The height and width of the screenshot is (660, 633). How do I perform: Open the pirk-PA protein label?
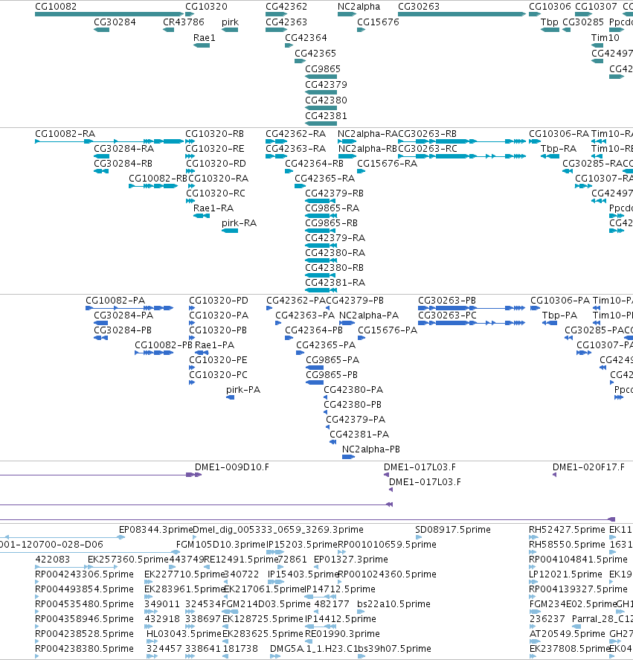tap(243, 390)
